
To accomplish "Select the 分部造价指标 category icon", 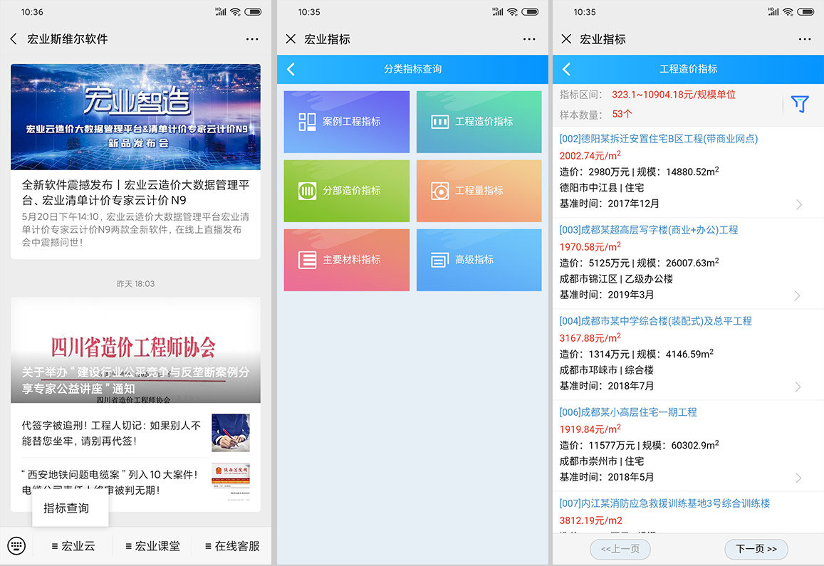I will point(346,190).
